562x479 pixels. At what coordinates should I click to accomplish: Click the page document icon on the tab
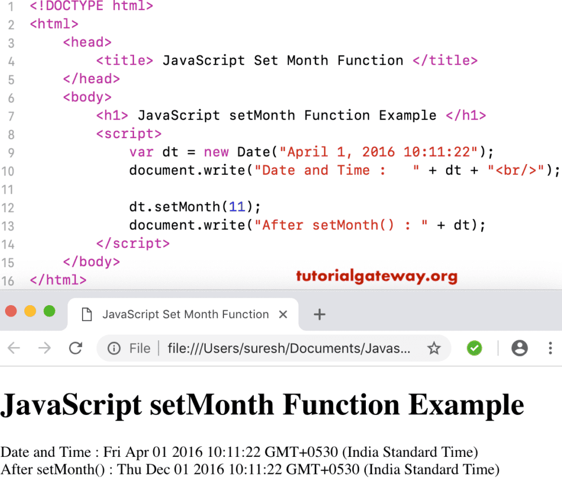click(x=87, y=314)
